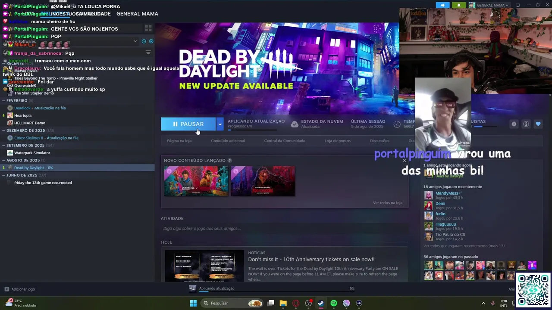Show hidden system tray icons chevron

[483, 303]
